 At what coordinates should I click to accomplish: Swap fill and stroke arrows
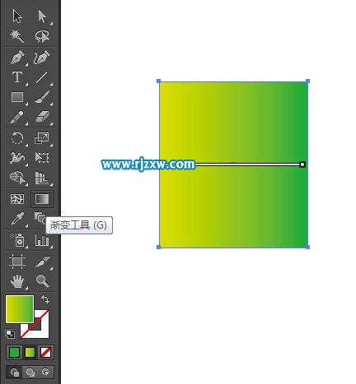point(45,299)
